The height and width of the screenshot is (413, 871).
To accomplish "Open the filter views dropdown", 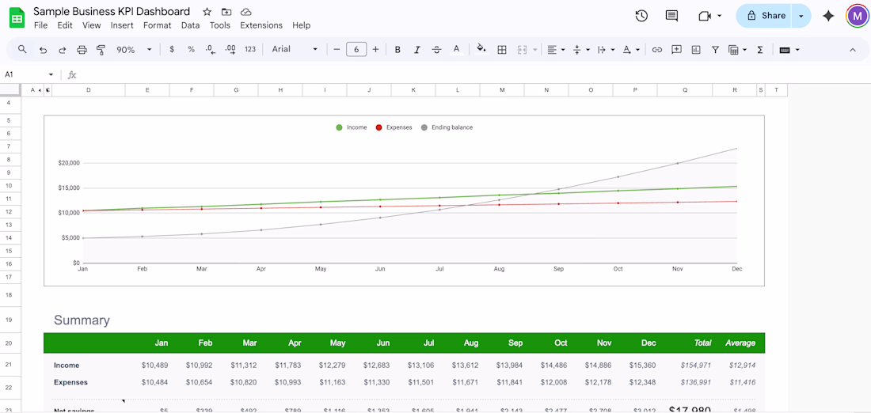I will click(738, 49).
